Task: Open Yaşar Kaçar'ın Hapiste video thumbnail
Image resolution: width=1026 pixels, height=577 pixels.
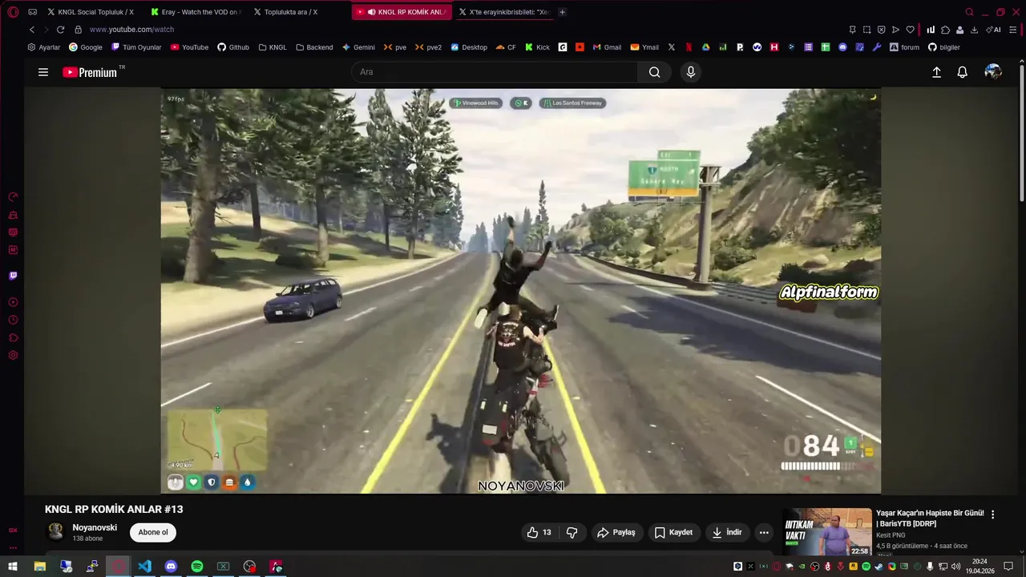Action: click(827, 532)
